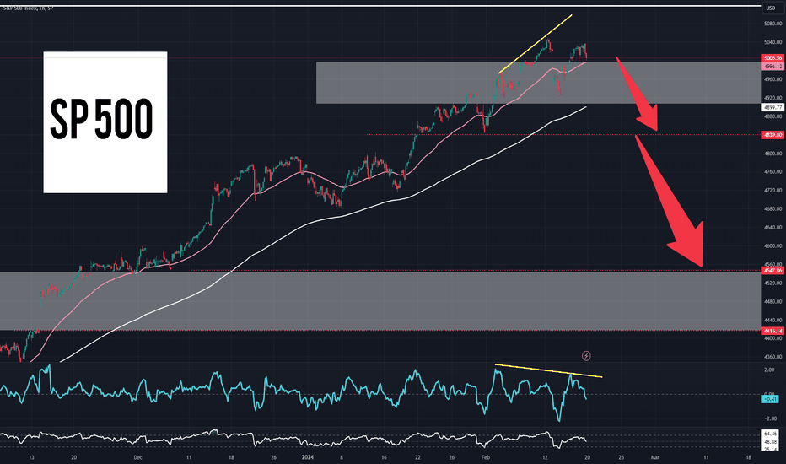Click the 4920.00 price scale tick
The height and width of the screenshot is (464, 786).
pos(773,98)
